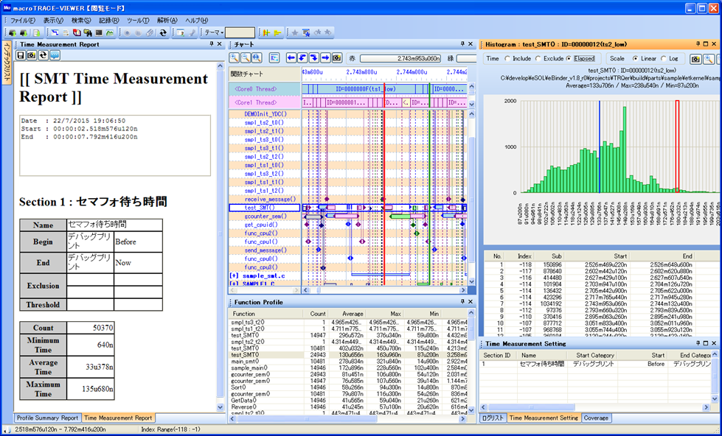Switch to ログリスト tab

click(493, 418)
